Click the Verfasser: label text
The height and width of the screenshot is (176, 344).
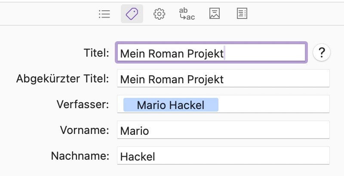[83, 104]
